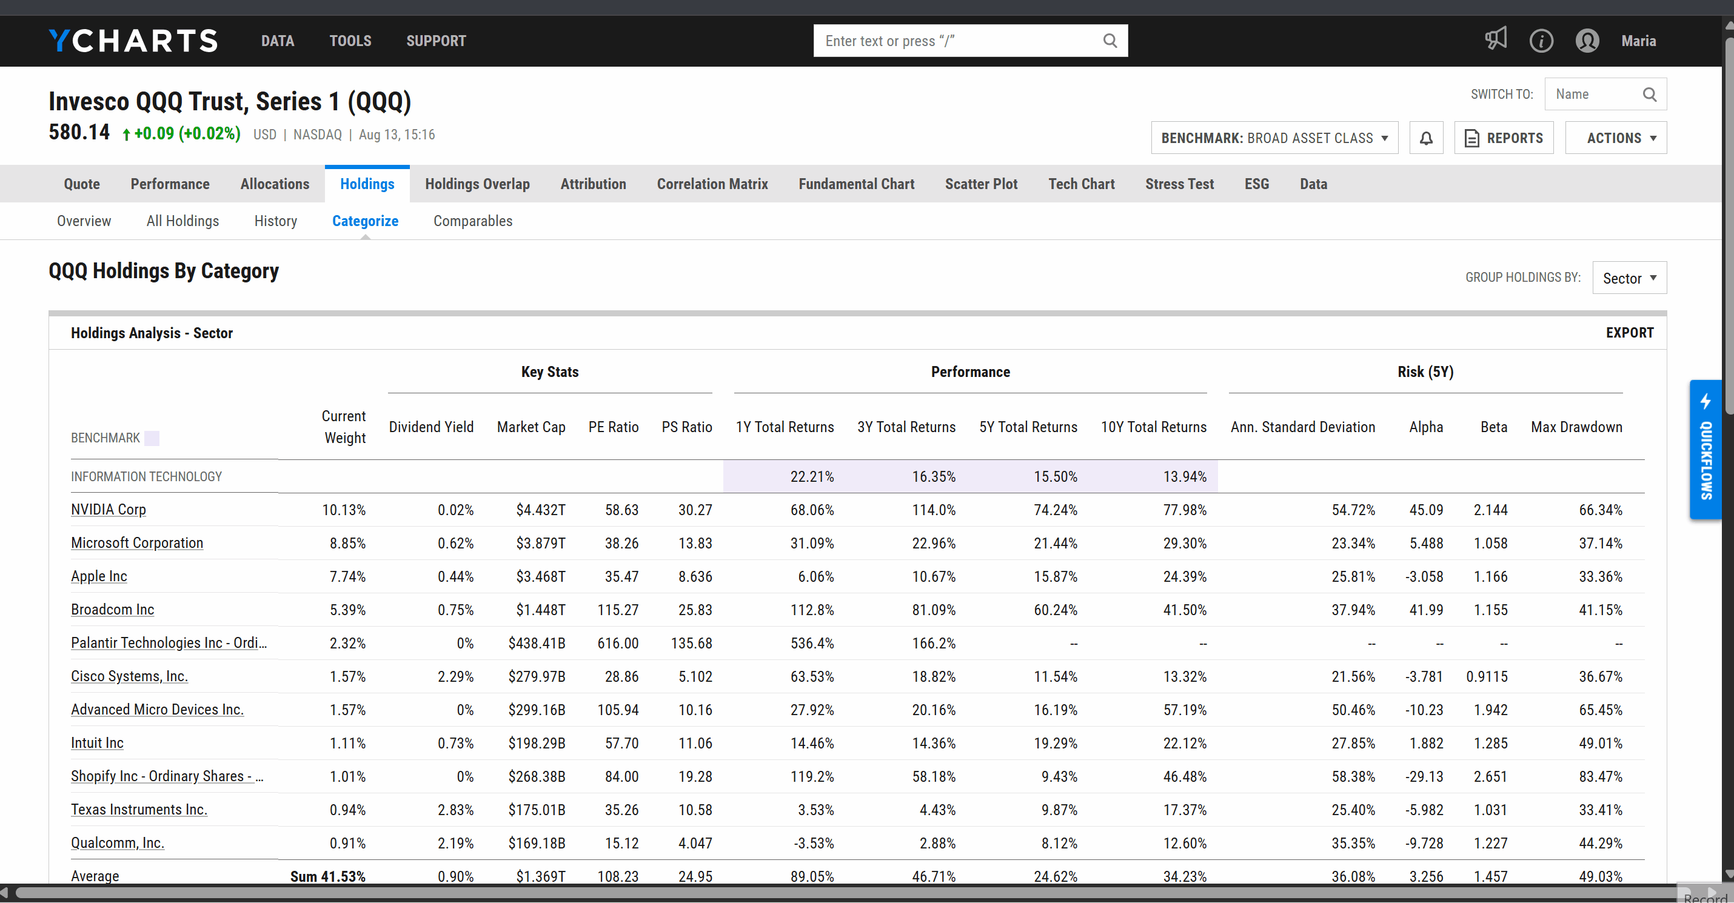Open the QuickFlows side tab
This screenshot has width=1734, height=903.
coord(1705,450)
